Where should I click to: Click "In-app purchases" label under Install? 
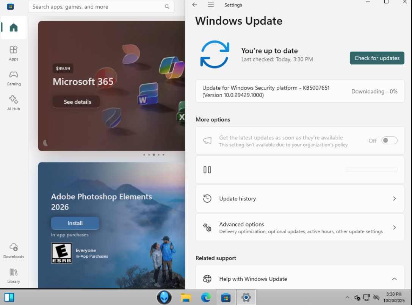click(x=70, y=235)
